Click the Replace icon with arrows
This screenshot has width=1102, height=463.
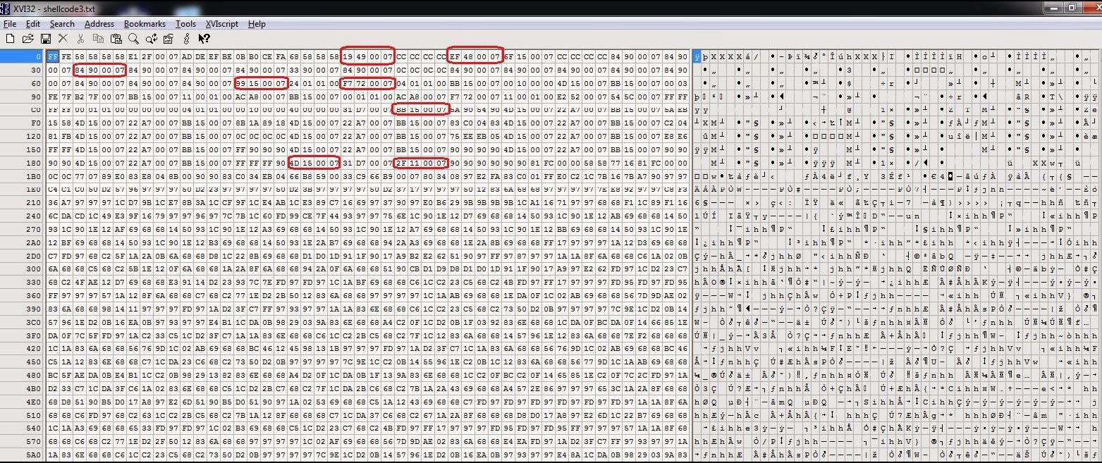point(151,39)
